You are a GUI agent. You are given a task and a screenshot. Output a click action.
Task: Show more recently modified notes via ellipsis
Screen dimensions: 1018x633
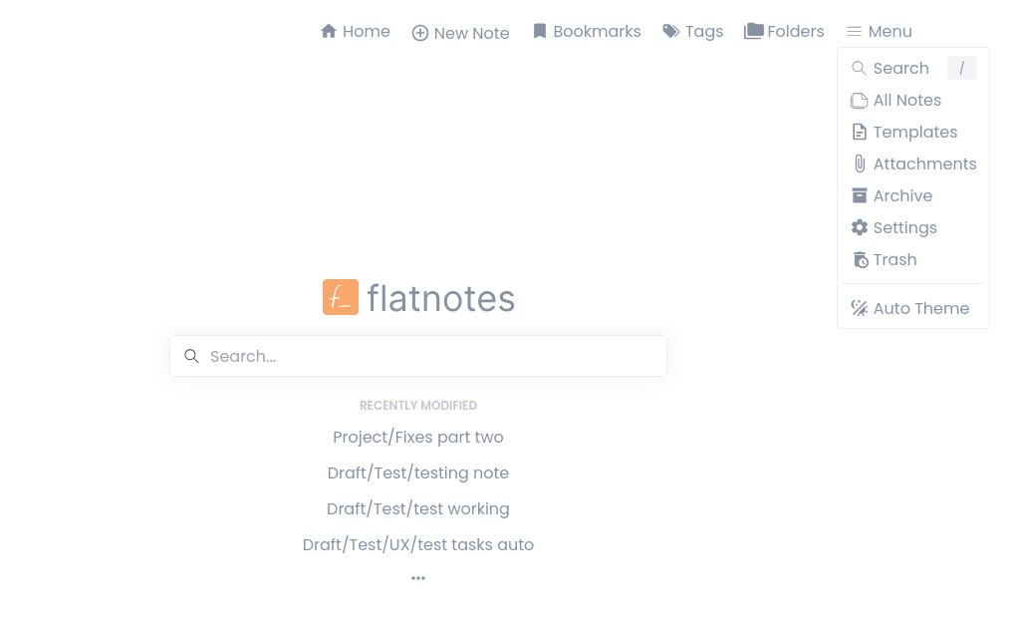(x=418, y=578)
